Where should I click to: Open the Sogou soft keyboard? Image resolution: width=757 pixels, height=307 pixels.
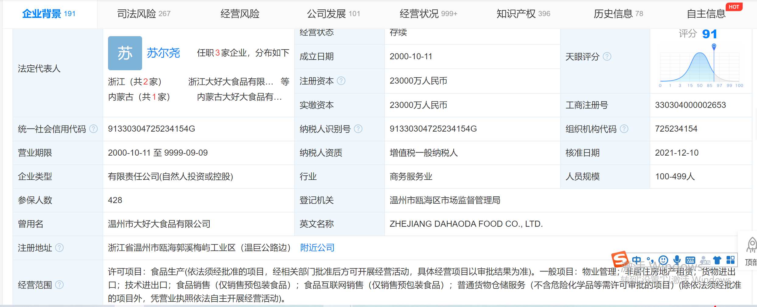pyautogui.click(x=690, y=260)
